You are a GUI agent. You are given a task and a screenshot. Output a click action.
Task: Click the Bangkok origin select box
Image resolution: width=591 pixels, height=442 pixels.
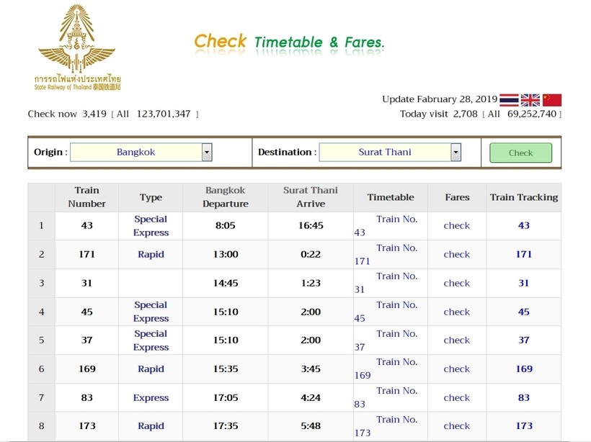135,152
